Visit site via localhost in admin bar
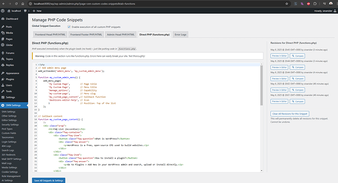338x183 pixels. pyautogui.click(x=14, y=11)
